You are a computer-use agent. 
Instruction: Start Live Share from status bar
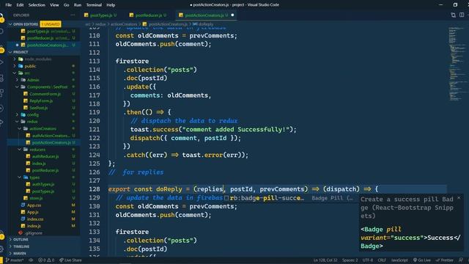[70, 260]
